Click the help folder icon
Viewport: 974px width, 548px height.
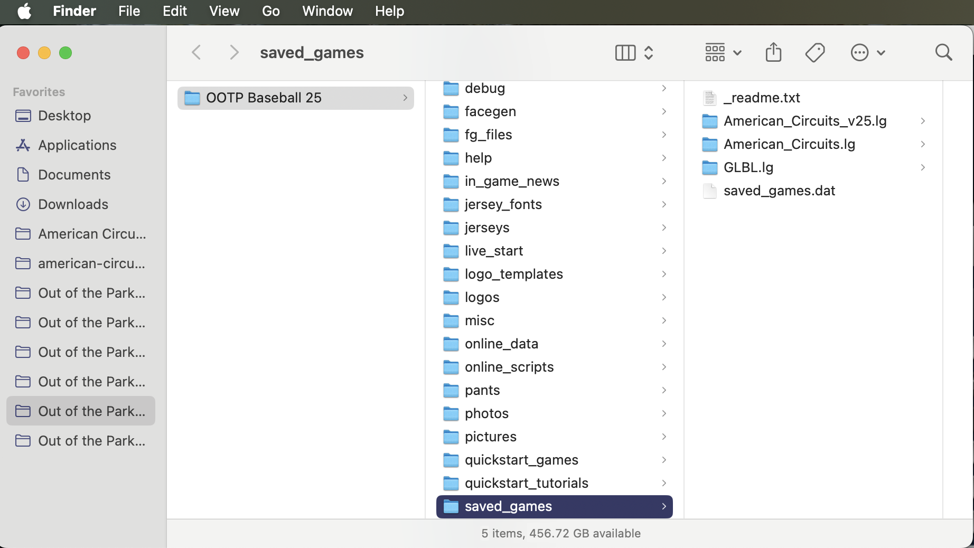coord(451,158)
